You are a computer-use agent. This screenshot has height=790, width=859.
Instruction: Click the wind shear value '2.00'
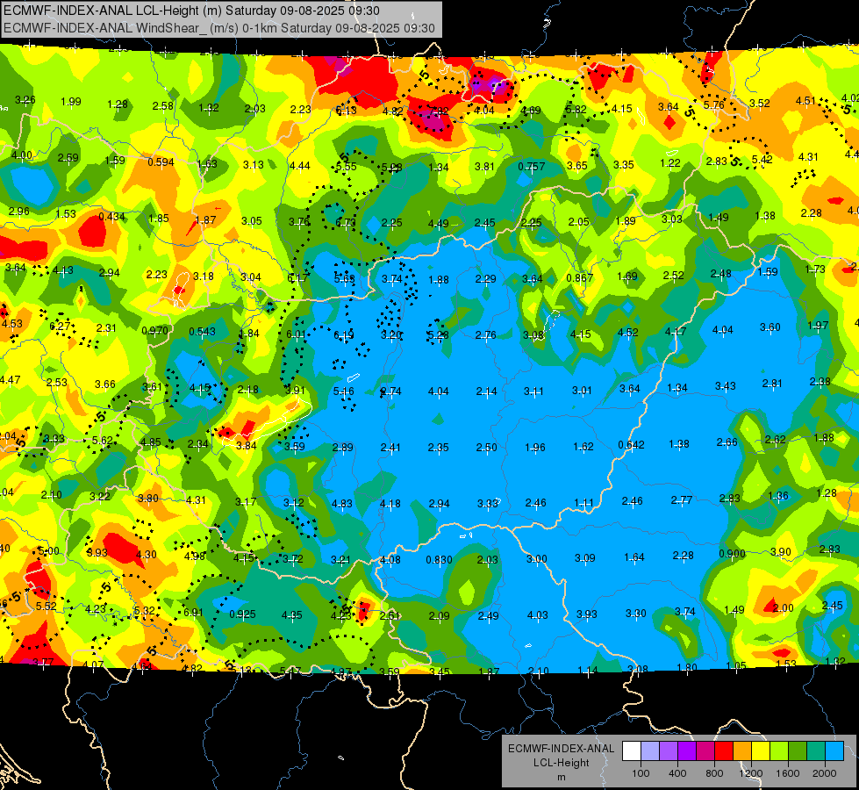(784, 607)
